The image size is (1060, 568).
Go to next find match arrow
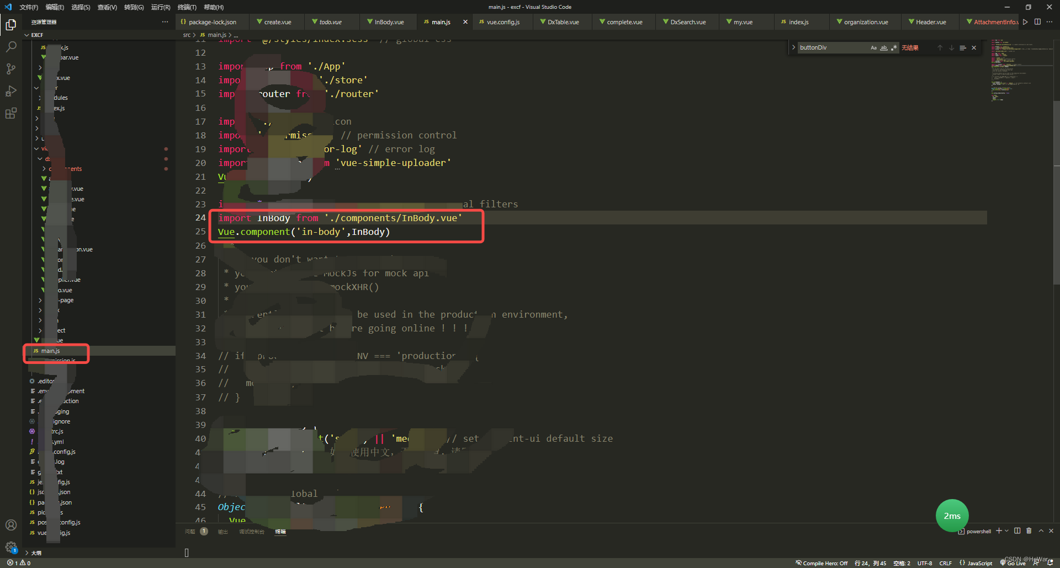tap(952, 47)
